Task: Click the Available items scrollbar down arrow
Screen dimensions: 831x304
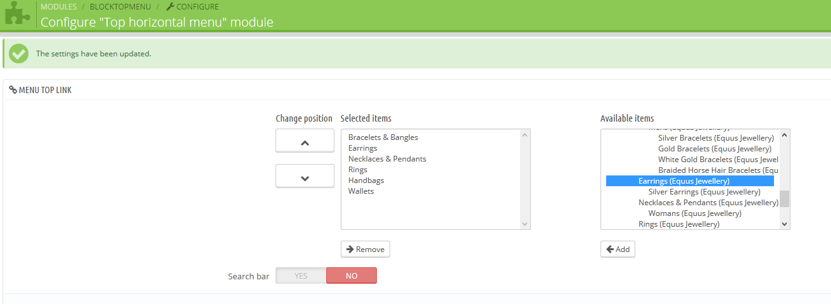Action: click(x=785, y=223)
